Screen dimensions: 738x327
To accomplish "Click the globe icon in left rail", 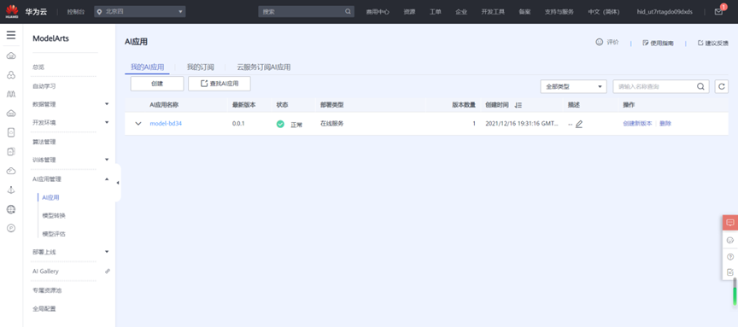I will [x=11, y=209].
